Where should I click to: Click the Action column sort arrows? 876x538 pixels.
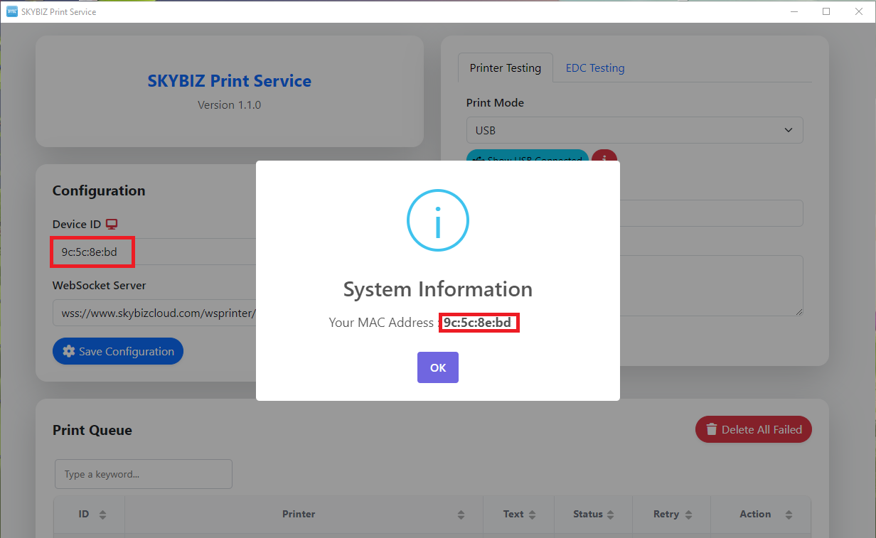[x=788, y=515]
